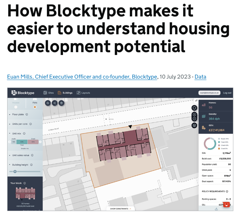Click the share icon on the map
Image resolution: width=238 pixels, height=215 pixels.
(54, 103)
